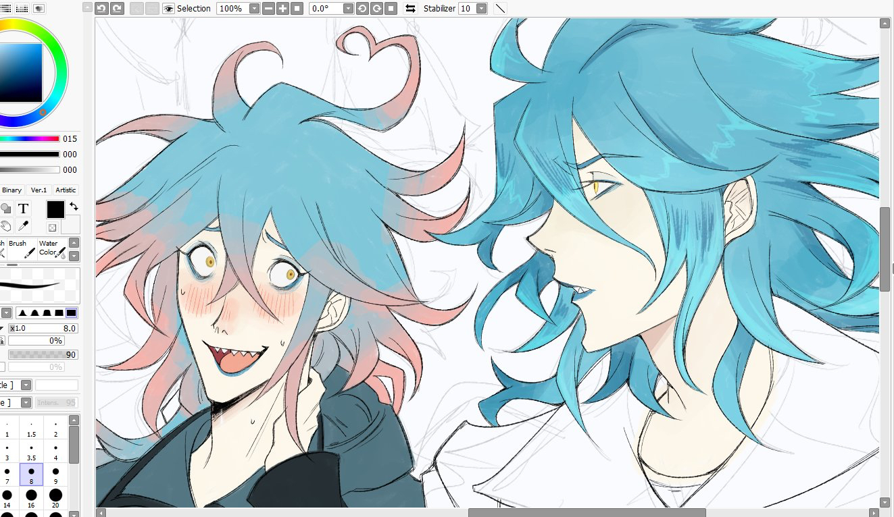This screenshot has width=894, height=517.
Task: Flip the canvas view horizontally
Action: [409, 9]
